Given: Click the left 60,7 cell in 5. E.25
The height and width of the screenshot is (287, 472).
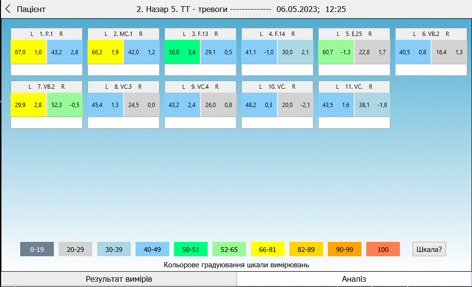Looking at the screenshot, I should 336,52.
